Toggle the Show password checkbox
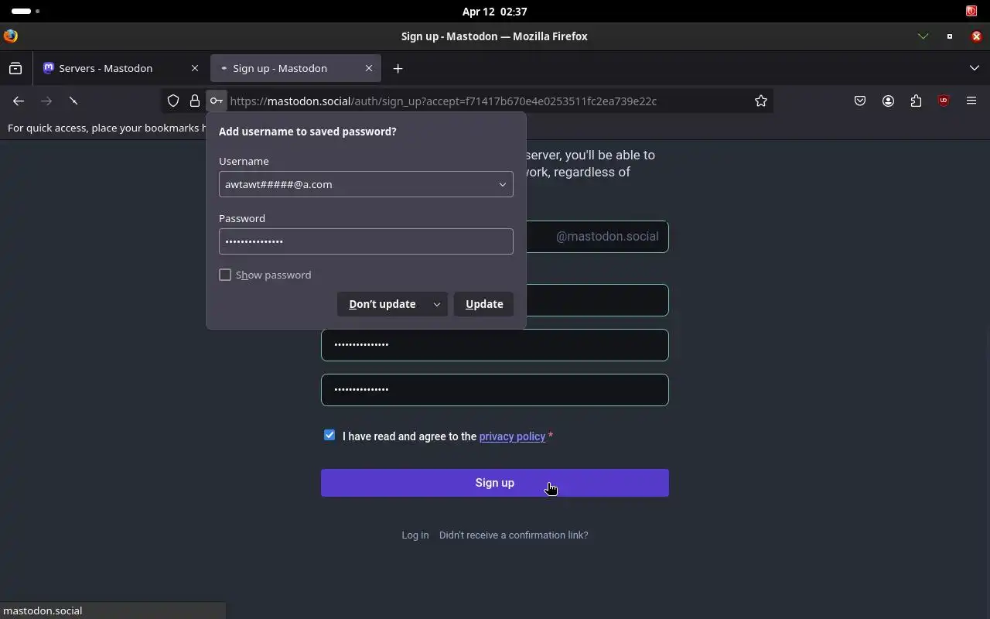Image resolution: width=990 pixels, height=619 pixels. coord(225,275)
